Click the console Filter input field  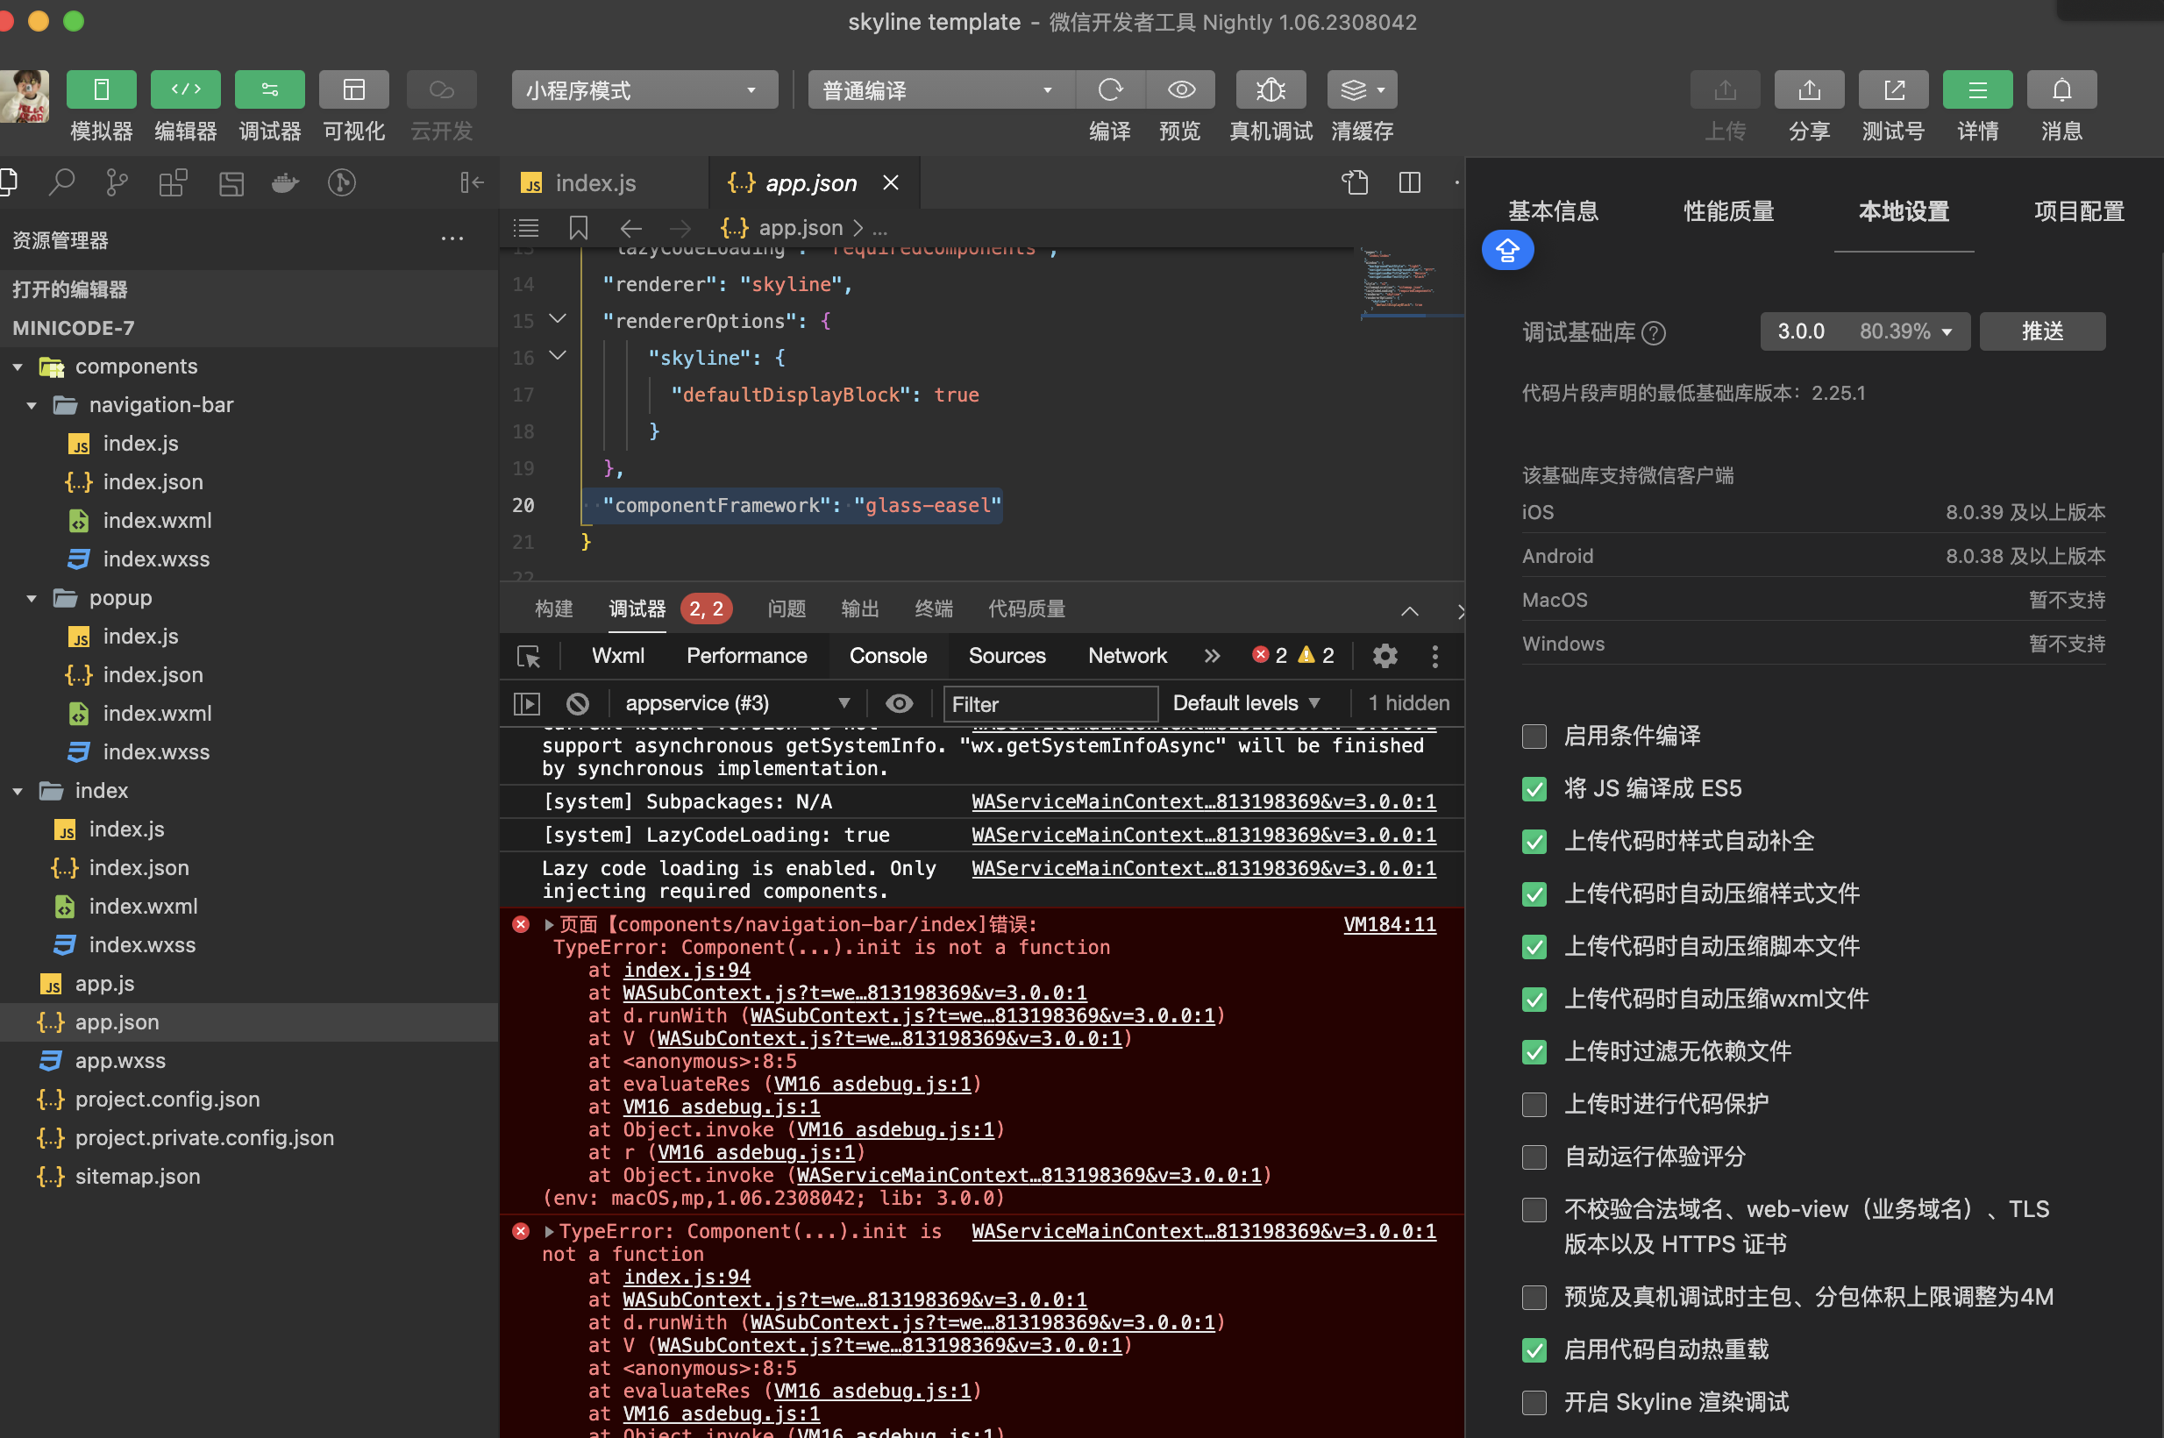click(1050, 703)
